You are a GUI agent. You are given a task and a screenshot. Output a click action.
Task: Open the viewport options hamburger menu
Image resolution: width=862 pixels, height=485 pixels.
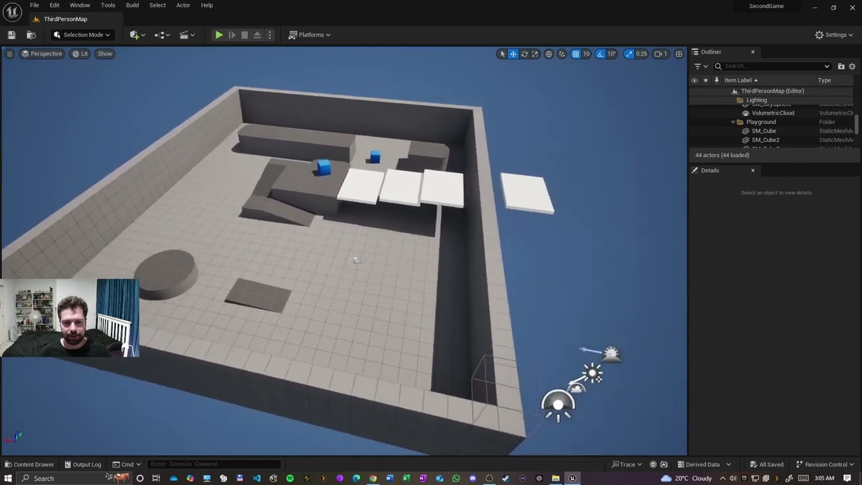pos(9,54)
